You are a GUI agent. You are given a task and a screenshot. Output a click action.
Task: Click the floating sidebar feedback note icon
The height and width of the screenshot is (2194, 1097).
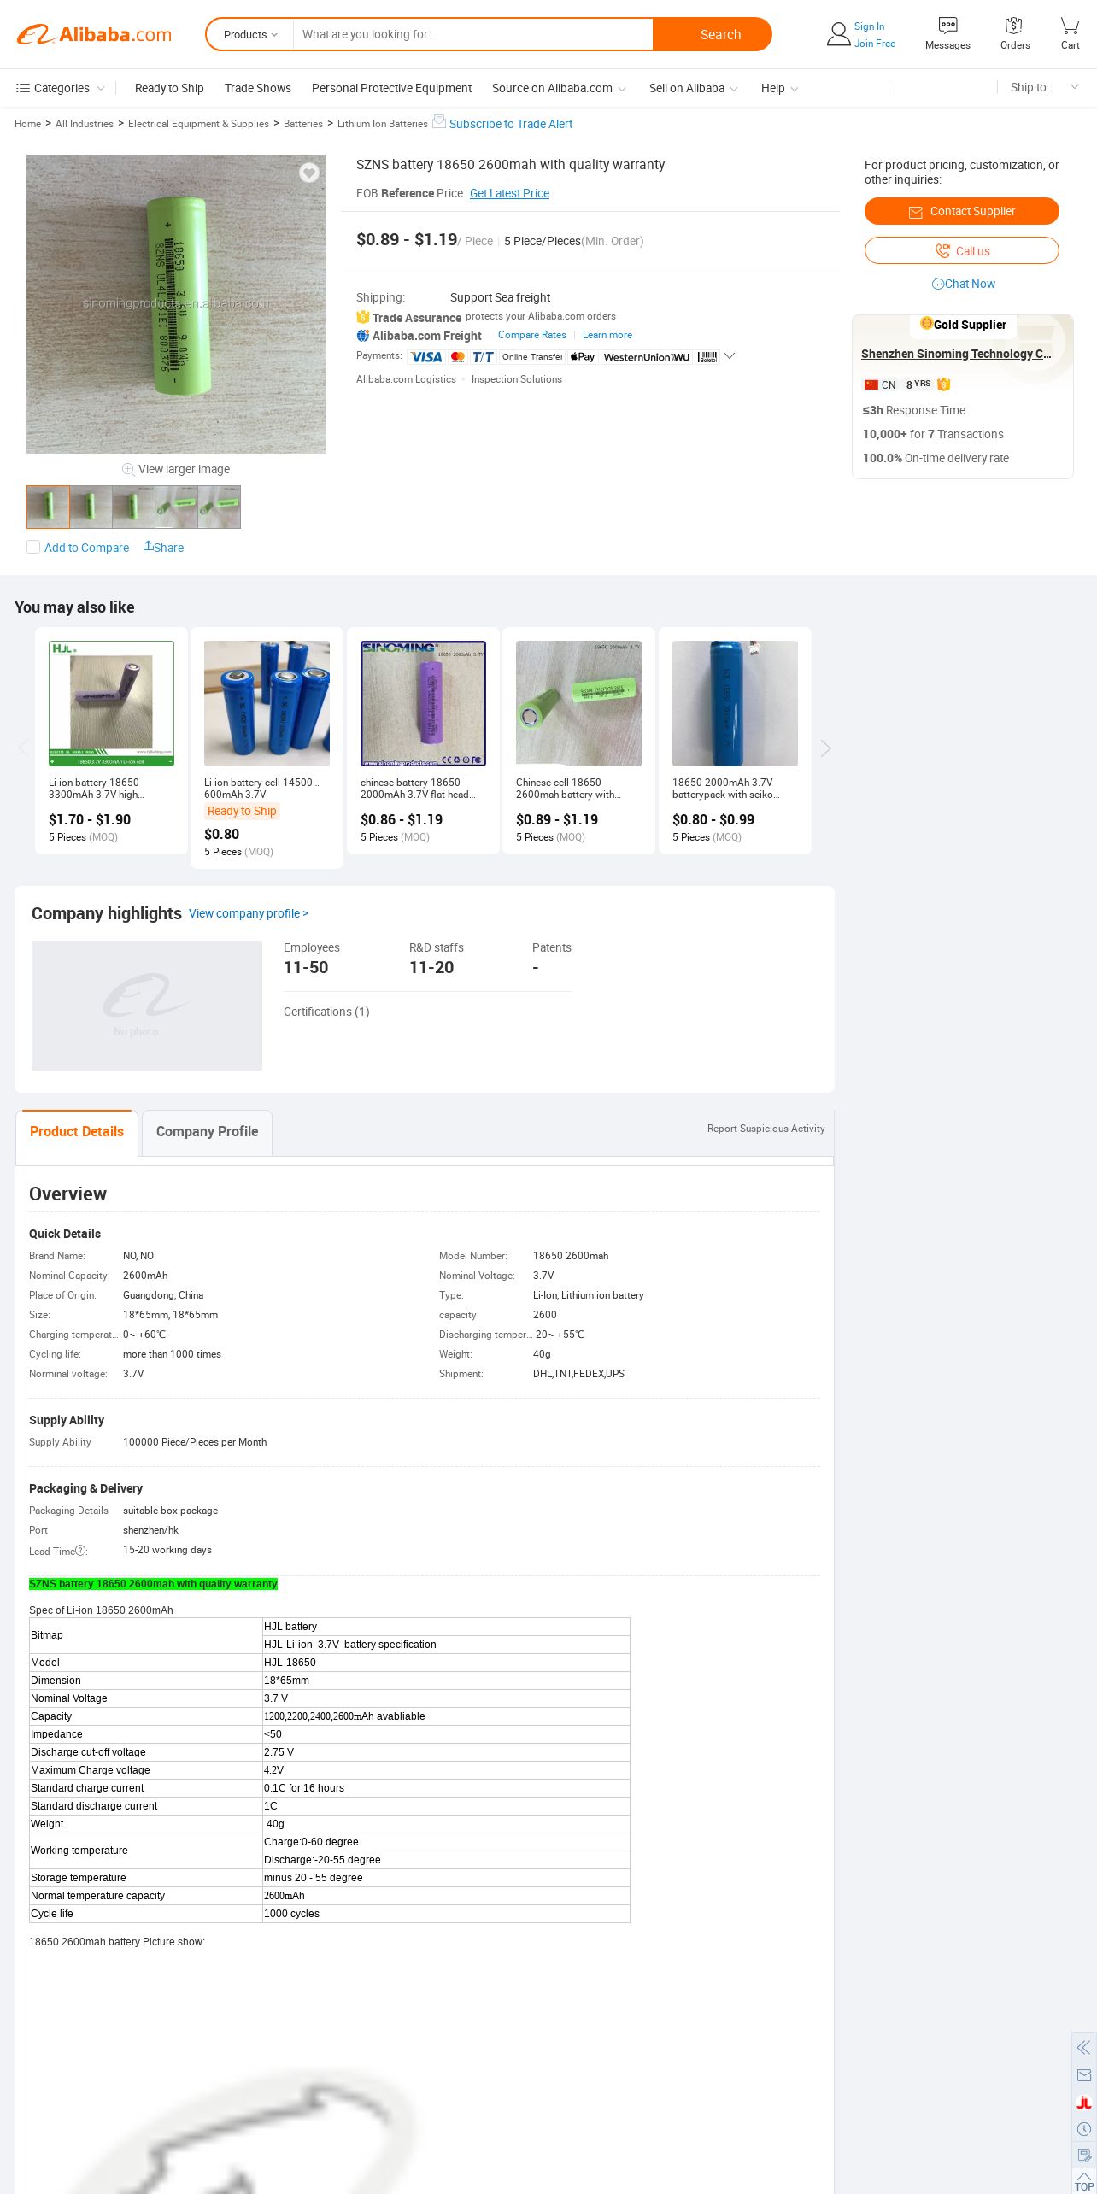coord(1084,2156)
